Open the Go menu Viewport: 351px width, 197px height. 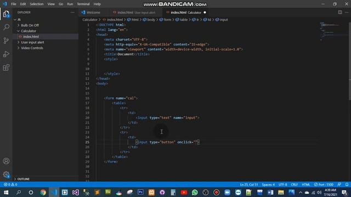tap(61, 4)
